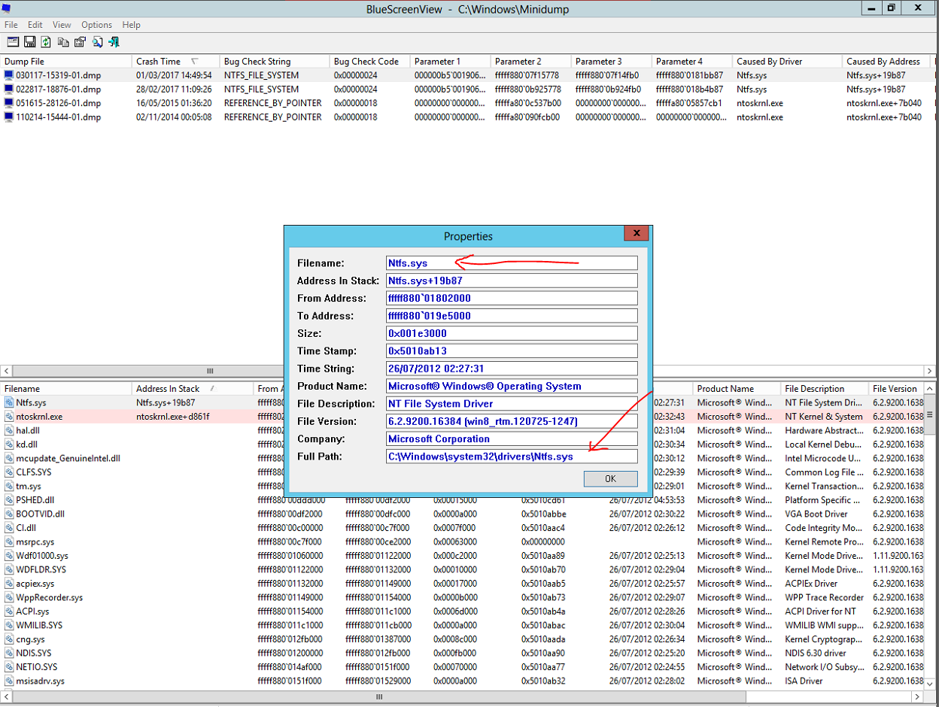
Task: Click the Refresh toolbar icon
Action: click(46, 42)
